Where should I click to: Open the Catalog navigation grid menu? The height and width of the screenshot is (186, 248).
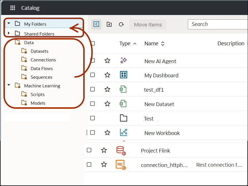pyautogui.click(x=12, y=8)
